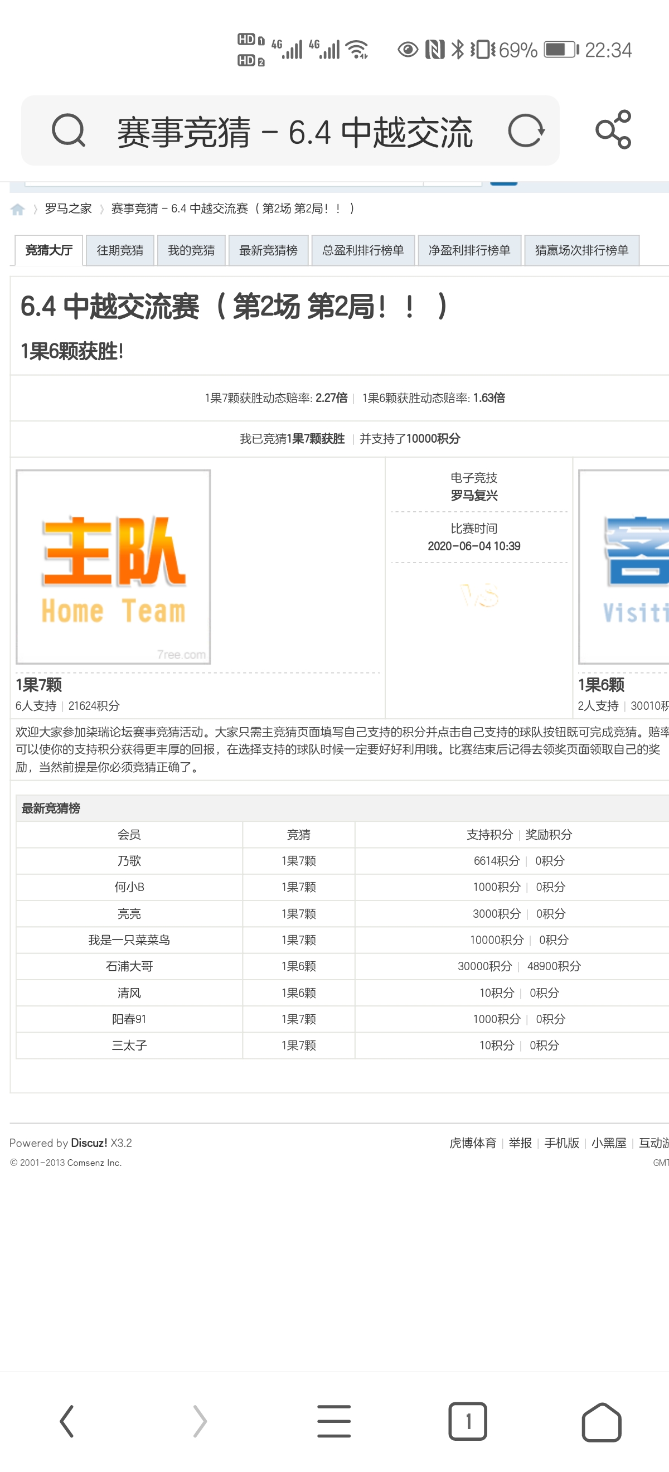
Task: Open the tab switcher showing 1
Action: (x=467, y=1421)
